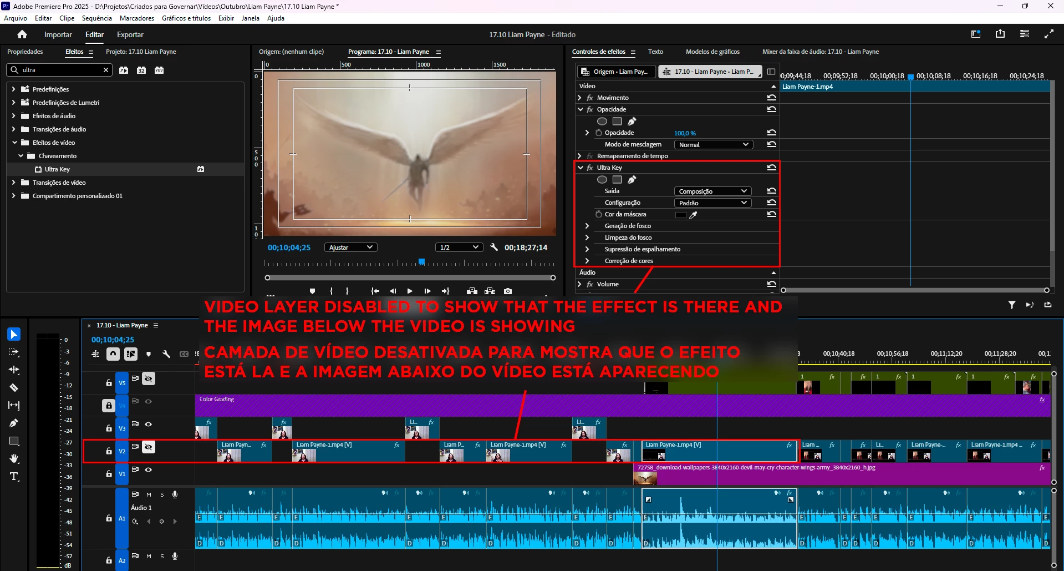Select the Track Select Forward tool
This screenshot has width=1064, height=571.
(x=14, y=352)
